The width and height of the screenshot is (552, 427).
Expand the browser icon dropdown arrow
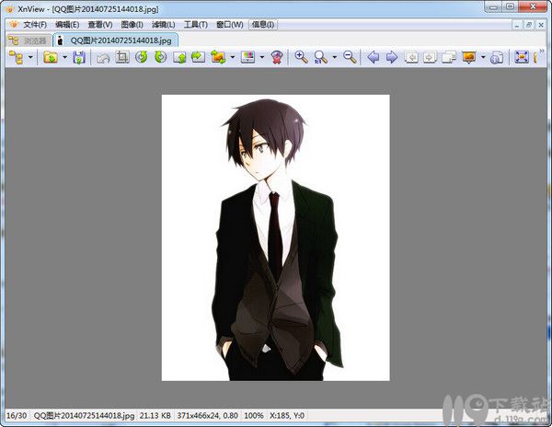(30, 57)
